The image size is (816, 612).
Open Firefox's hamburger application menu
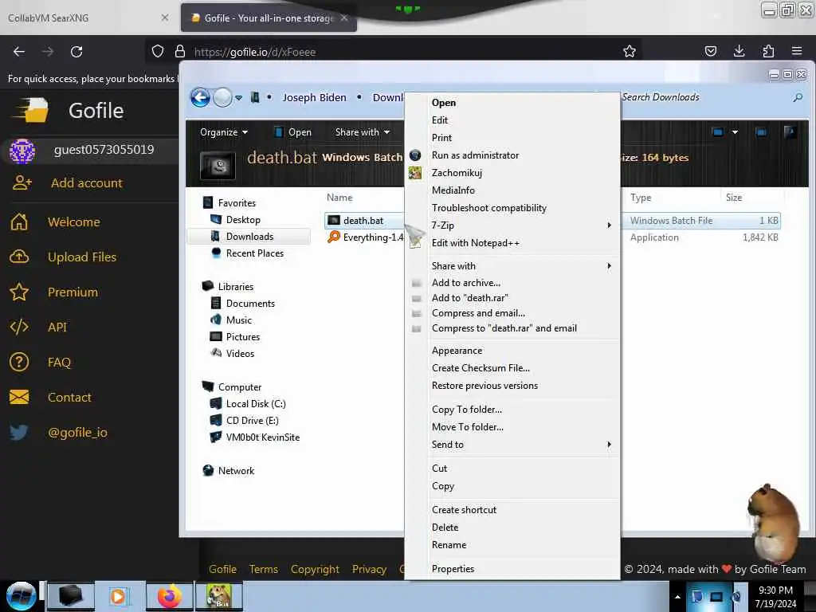coord(797,51)
